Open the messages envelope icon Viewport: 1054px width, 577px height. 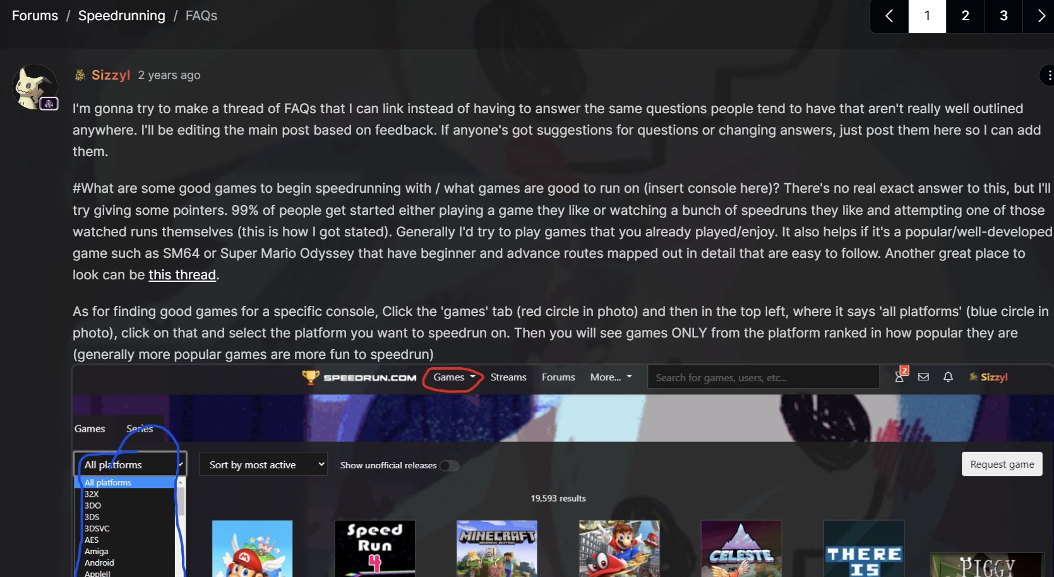pos(923,377)
